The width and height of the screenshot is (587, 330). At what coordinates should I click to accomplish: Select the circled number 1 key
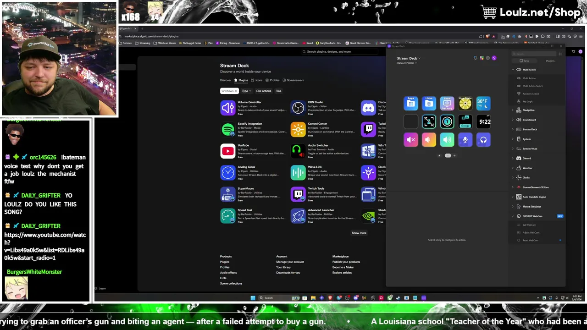[x=447, y=121]
